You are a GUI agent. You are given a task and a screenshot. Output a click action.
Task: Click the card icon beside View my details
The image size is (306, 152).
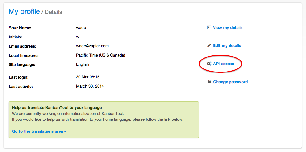[209, 28]
